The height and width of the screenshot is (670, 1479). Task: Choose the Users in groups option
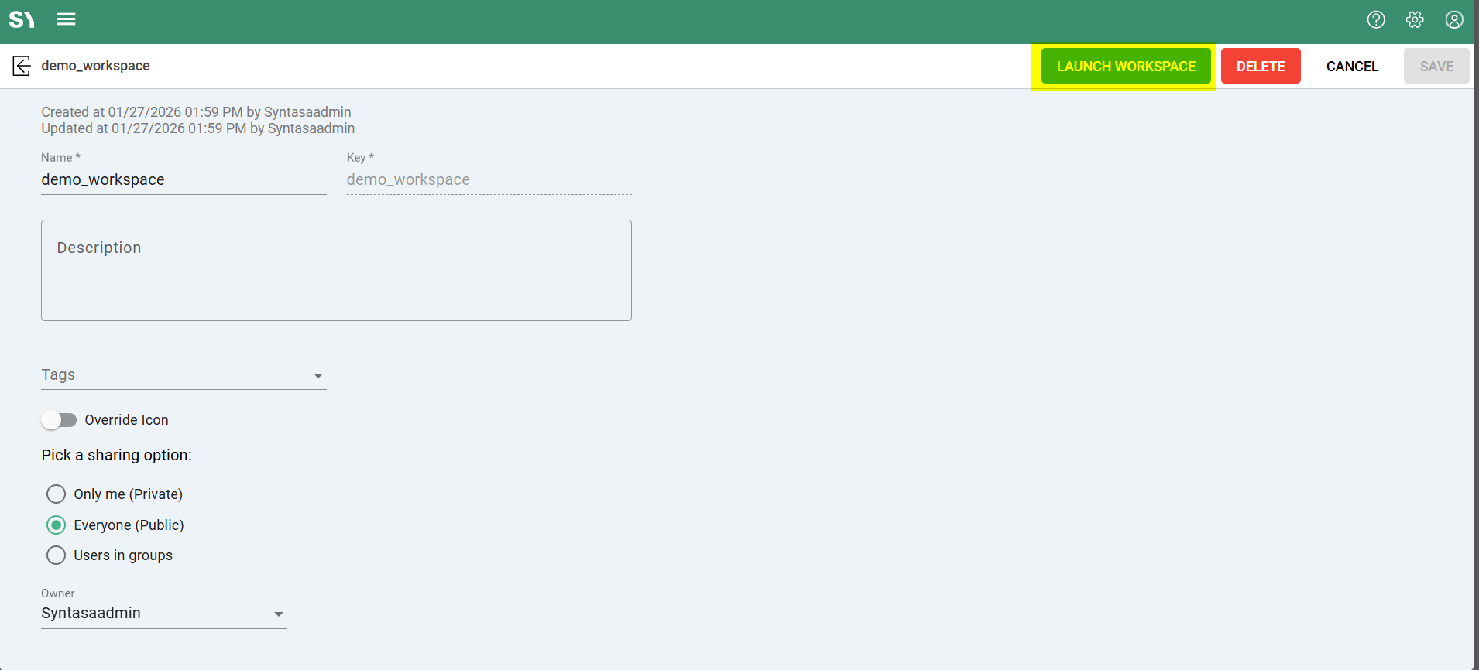coord(56,555)
